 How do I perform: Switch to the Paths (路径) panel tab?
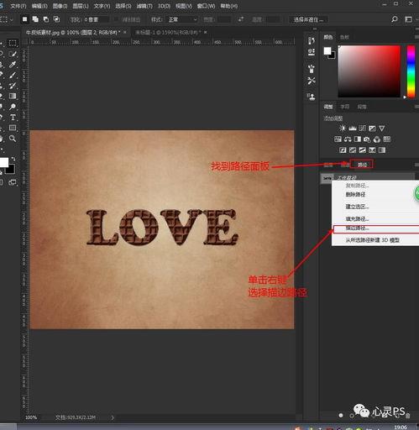point(362,165)
